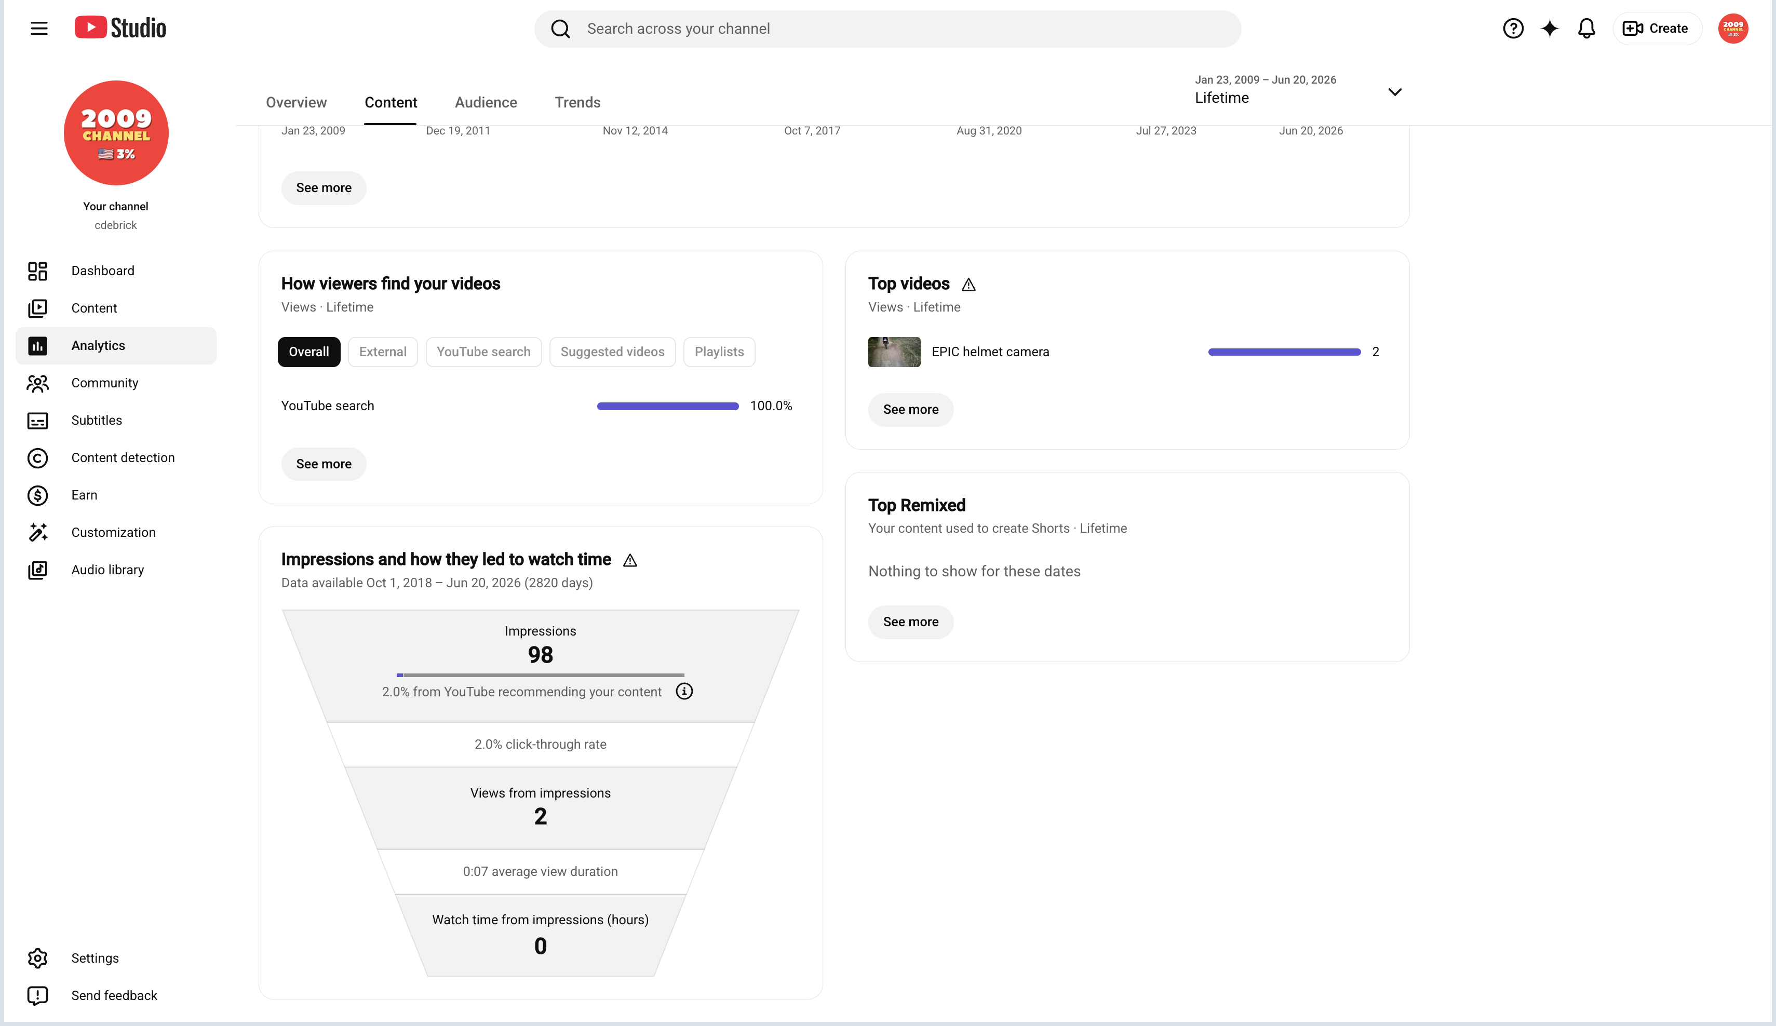Click the Views from impressions value
The height and width of the screenshot is (1026, 1776).
(541, 816)
